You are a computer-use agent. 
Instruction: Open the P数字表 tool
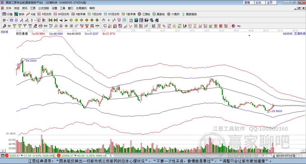tap(79, 14)
